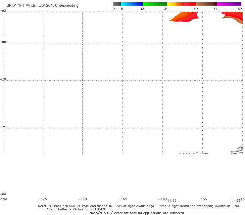Screen dimensions: 245x215
Task: Click the longitude axis label '-155'
Action: (x=203, y=199)
